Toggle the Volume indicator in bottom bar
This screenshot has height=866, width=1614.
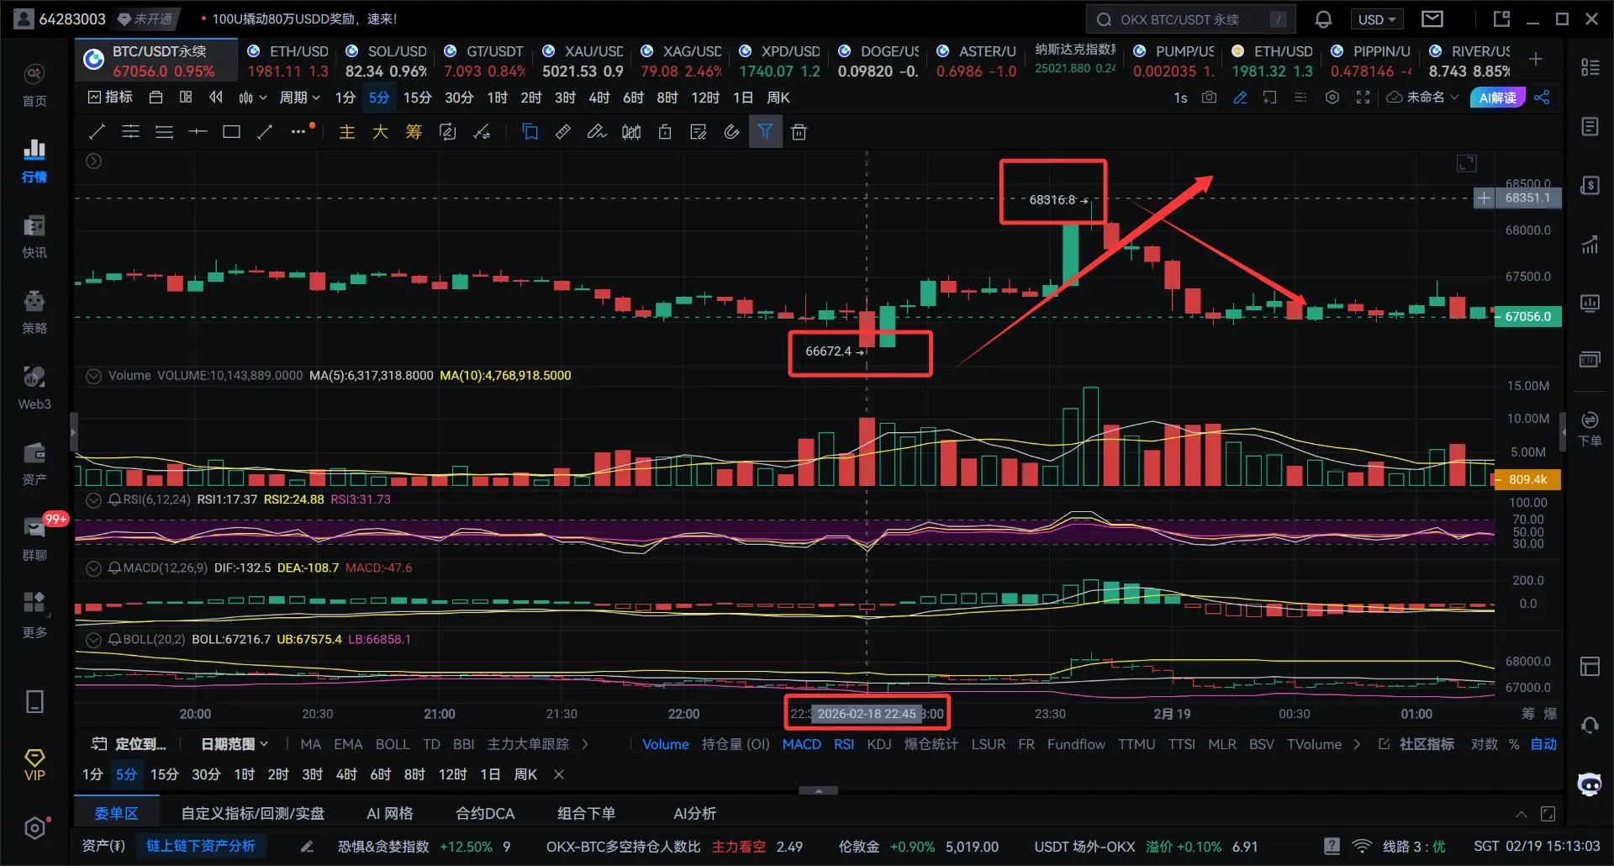[666, 744]
